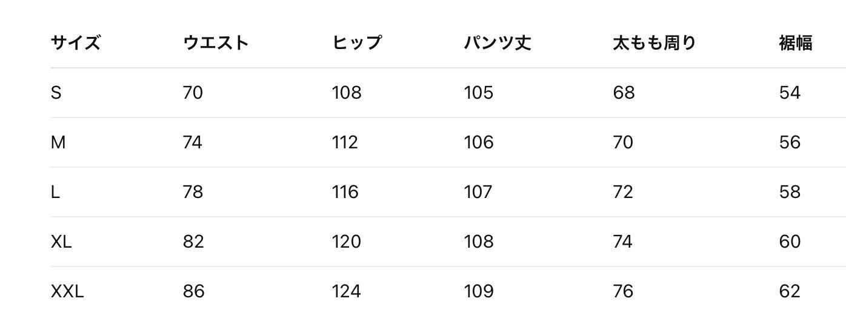The height and width of the screenshot is (330, 846).
Task: Click pants length 105 in S row
Action: tap(478, 93)
